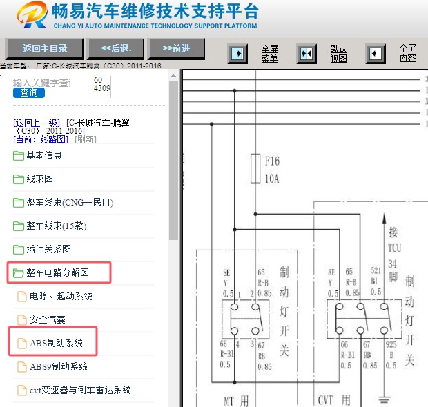This screenshot has height=407, width=428.
Task: Click the ABS9制动系统 document icon
Action: point(22,367)
